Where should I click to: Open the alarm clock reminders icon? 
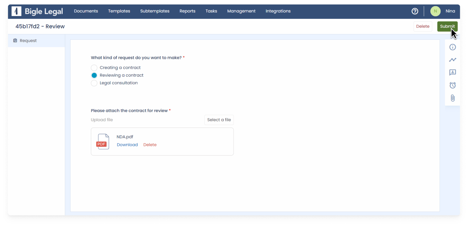coord(452,85)
